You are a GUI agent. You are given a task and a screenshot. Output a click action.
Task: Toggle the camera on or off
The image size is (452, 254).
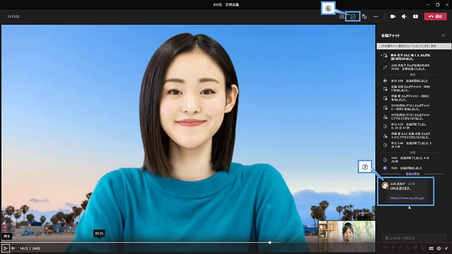[x=393, y=17]
